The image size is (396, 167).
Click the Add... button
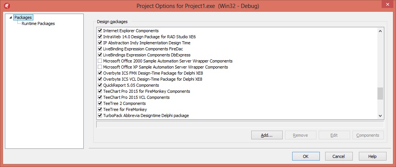click(267, 135)
